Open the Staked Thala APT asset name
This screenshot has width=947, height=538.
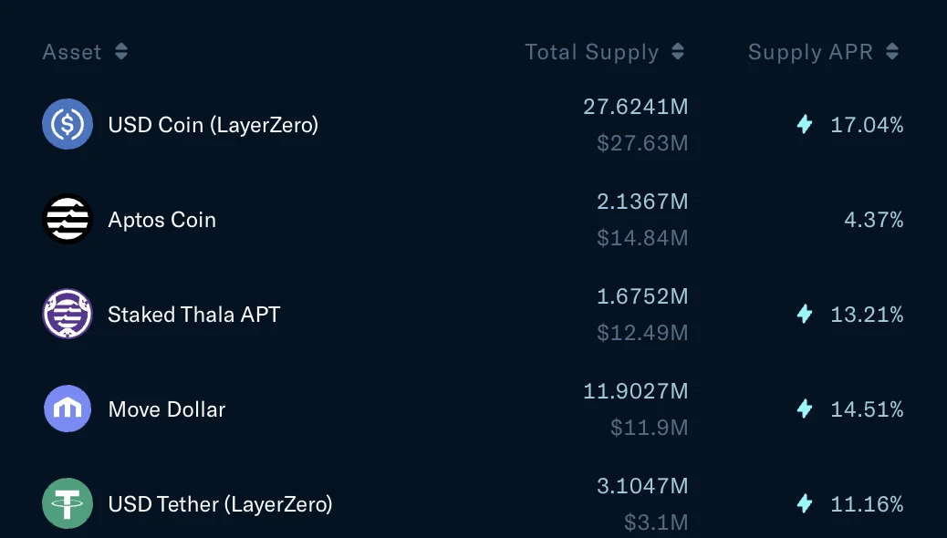[194, 315]
